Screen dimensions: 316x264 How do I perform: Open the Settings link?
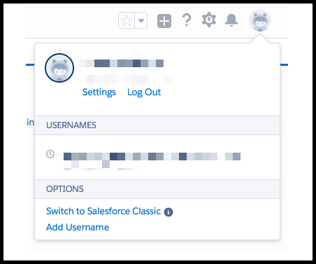coord(99,92)
